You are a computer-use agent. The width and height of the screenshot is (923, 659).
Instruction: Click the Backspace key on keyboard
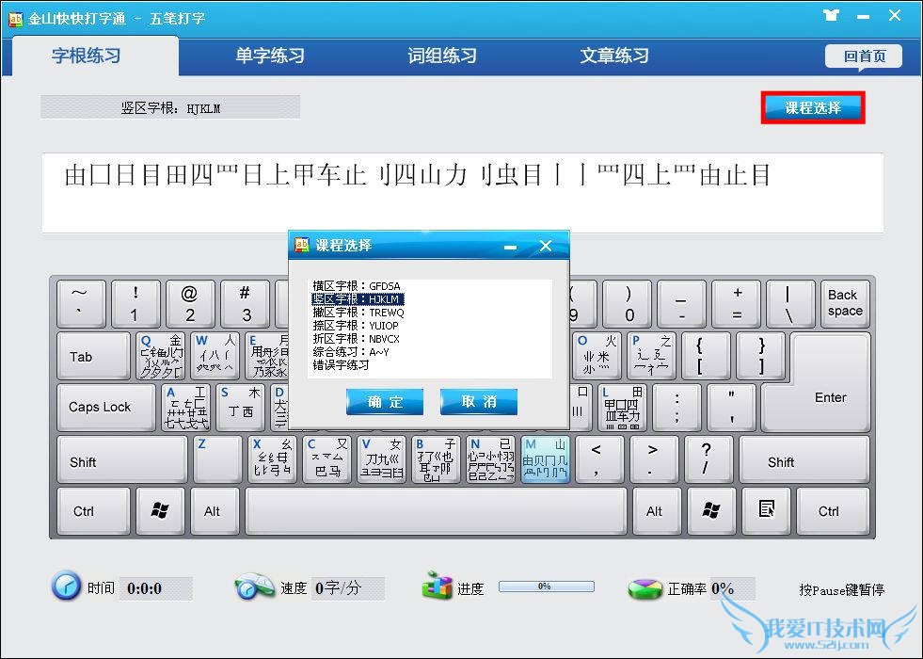[x=845, y=303]
